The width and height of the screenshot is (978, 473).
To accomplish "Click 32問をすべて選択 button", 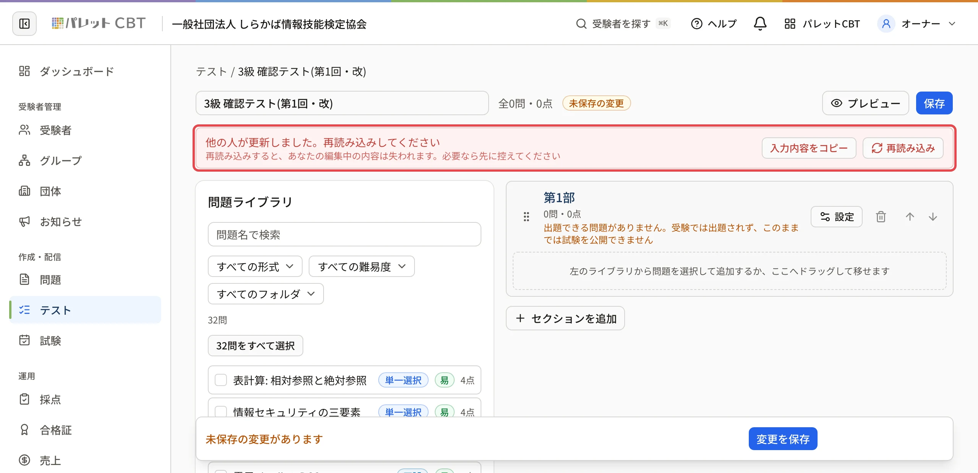I will tap(256, 346).
